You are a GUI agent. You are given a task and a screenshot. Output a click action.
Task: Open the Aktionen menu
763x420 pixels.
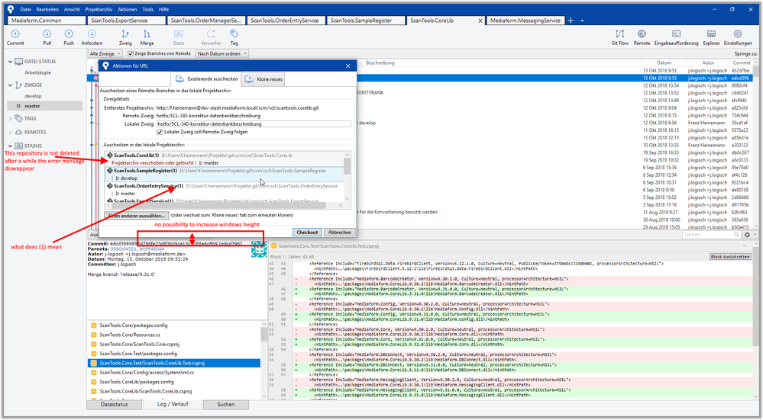[128, 9]
